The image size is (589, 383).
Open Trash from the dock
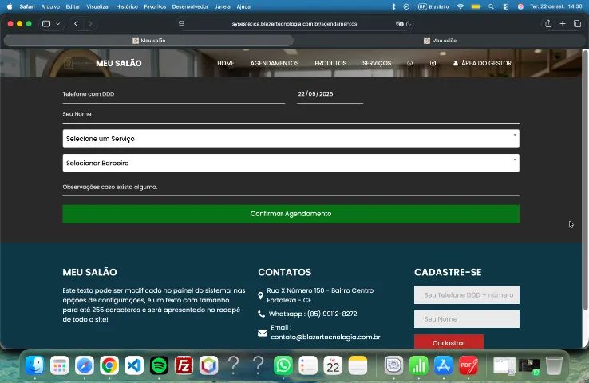coord(554,365)
